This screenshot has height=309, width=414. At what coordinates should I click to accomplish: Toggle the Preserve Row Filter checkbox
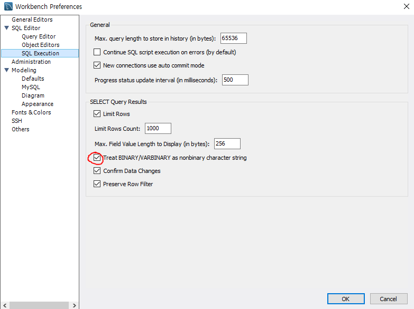pos(97,184)
